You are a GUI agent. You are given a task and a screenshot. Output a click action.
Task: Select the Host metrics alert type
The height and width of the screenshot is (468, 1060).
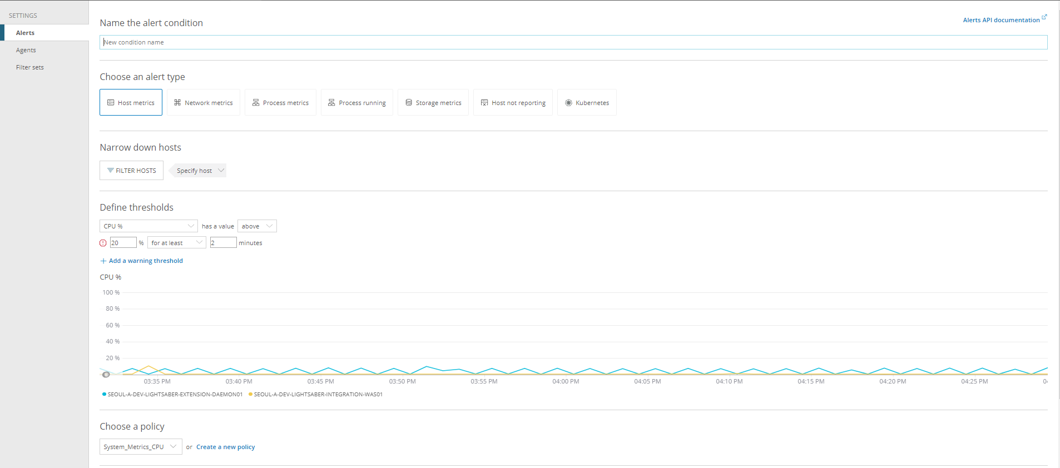131,102
